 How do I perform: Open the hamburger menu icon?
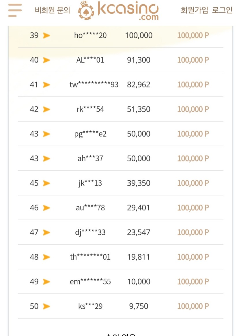click(15, 10)
